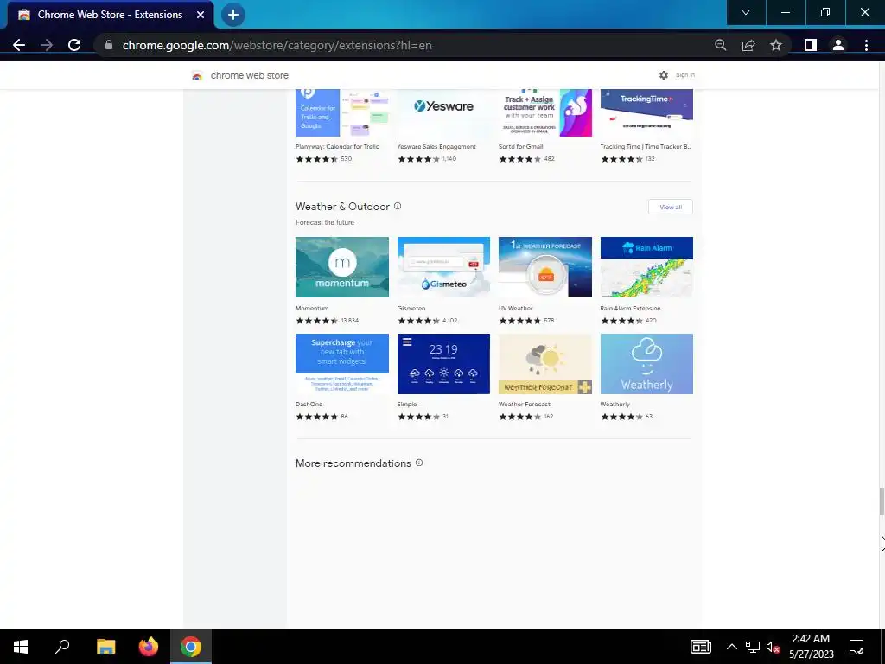Click the zoom magnifier icon in address bar
Viewport: 885px width, 664px height.
(x=720, y=45)
